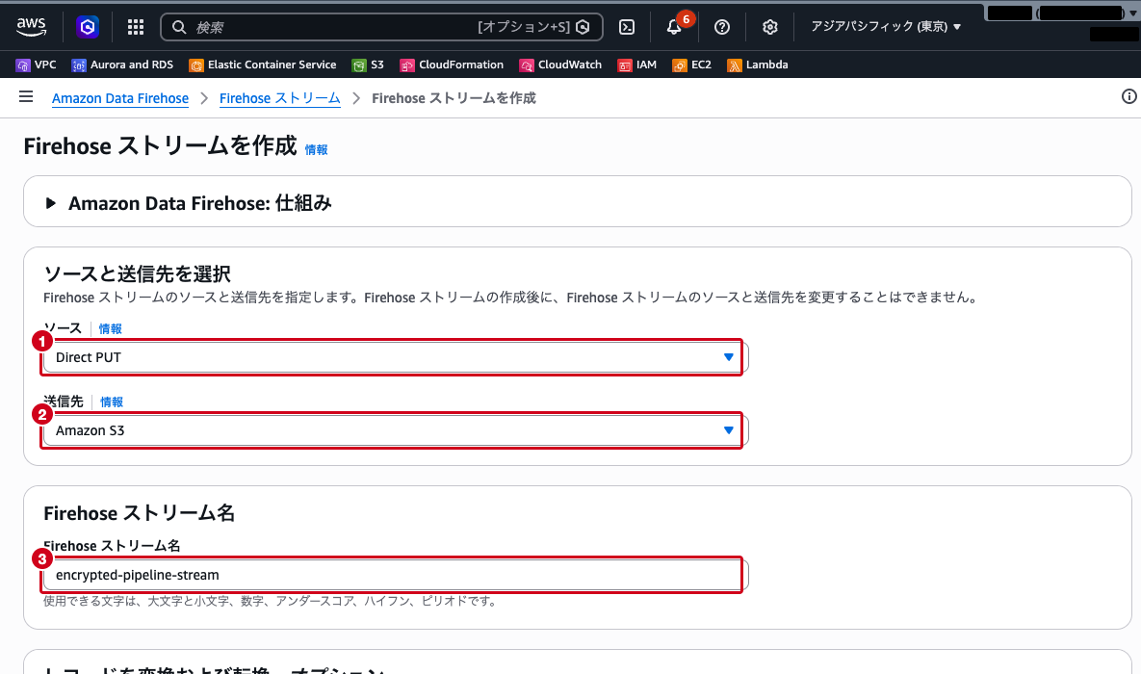Image resolution: width=1141 pixels, height=674 pixels.
Task: Open the 送信先 dropdown showing Amazon S3
Action: click(396, 430)
